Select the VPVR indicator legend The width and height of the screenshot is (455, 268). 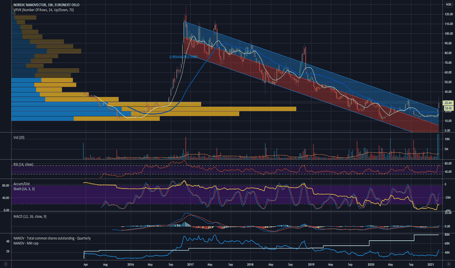43,10
